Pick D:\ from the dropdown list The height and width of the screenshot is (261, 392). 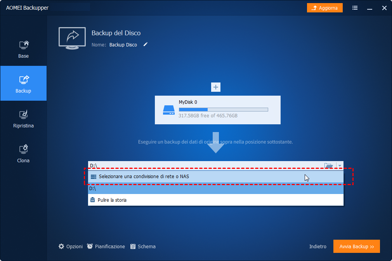(x=216, y=188)
